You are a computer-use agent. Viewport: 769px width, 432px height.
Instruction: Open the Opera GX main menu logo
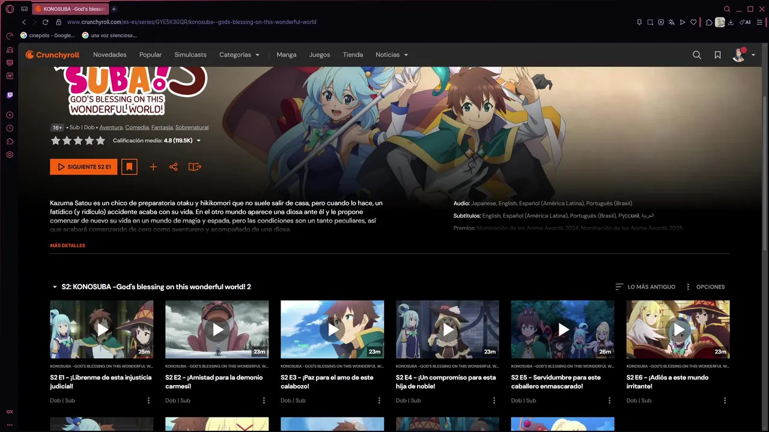[x=10, y=9]
